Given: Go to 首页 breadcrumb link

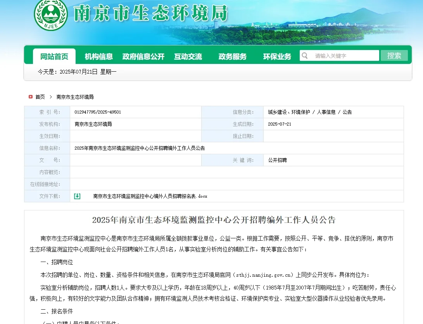Looking at the screenshot, I should point(40,97).
